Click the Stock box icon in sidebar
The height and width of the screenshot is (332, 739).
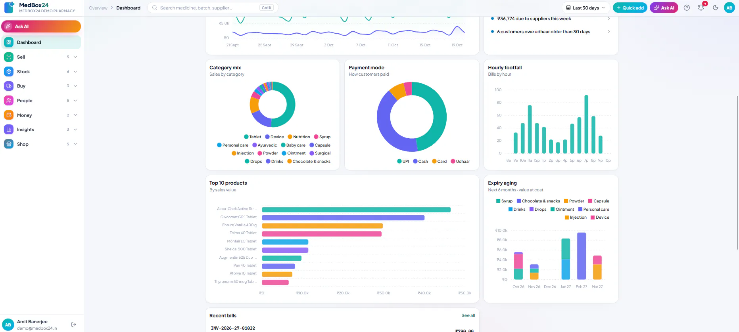pyautogui.click(x=9, y=72)
